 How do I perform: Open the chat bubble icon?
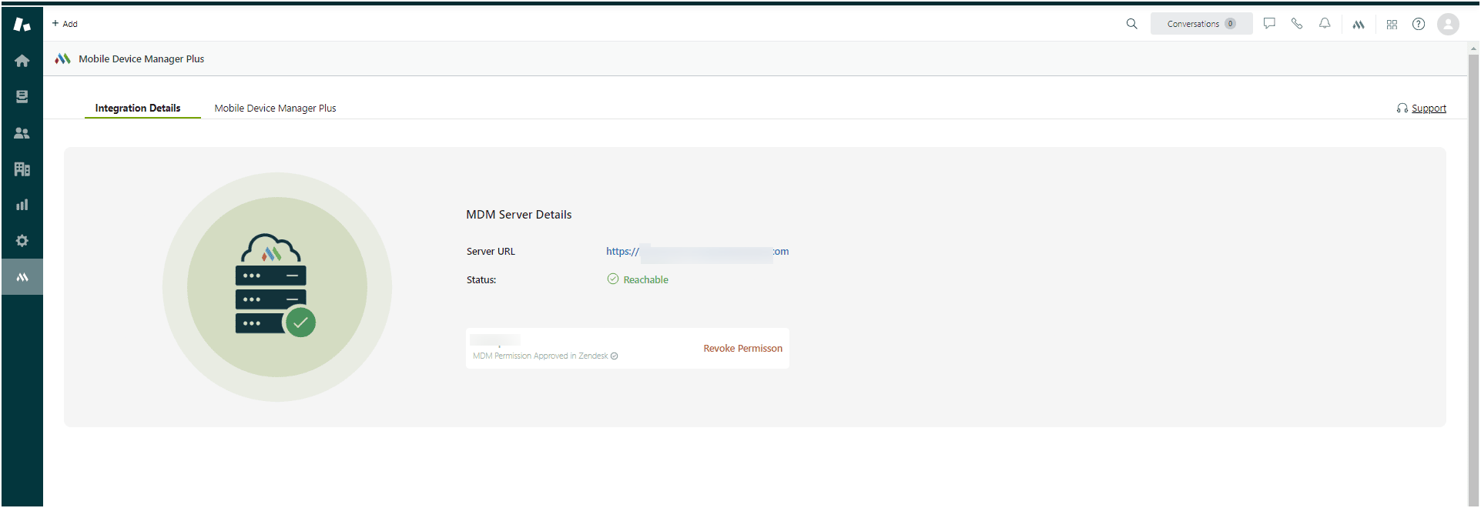click(1269, 24)
